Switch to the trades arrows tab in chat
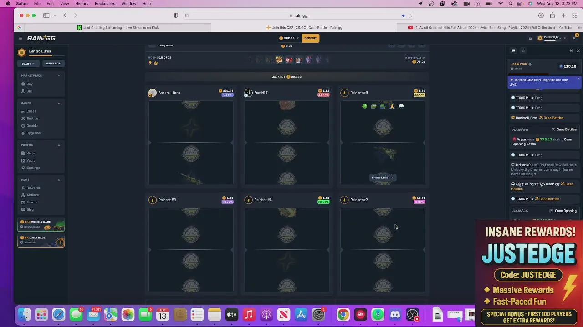The image size is (583, 327). [x=523, y=51]
